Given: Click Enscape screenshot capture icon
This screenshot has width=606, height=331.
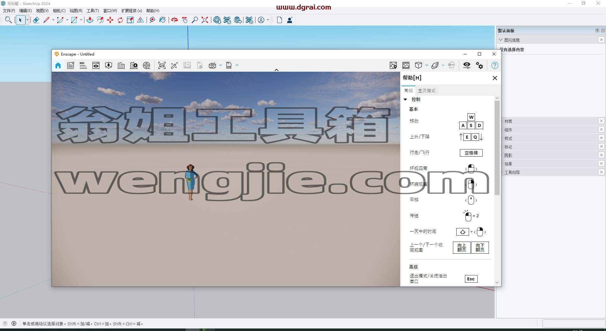Looking at the screenshot, I should coord(162,65).
